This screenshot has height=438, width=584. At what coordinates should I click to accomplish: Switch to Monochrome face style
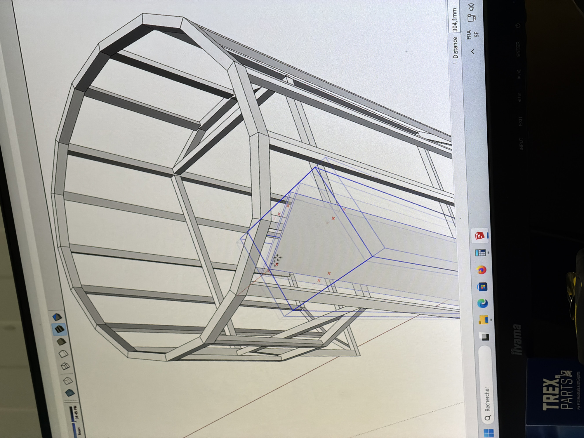(57, 317)
